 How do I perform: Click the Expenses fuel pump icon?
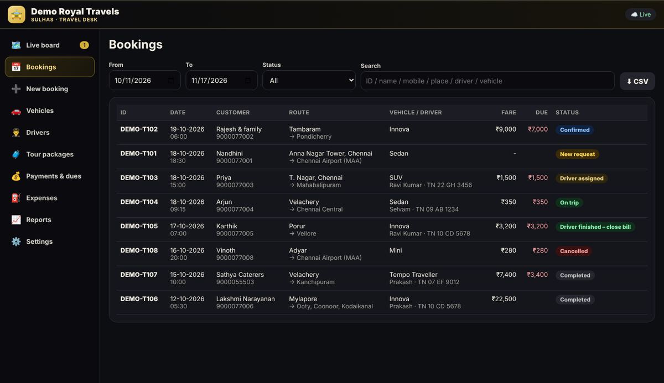click(x=16, y=198)
